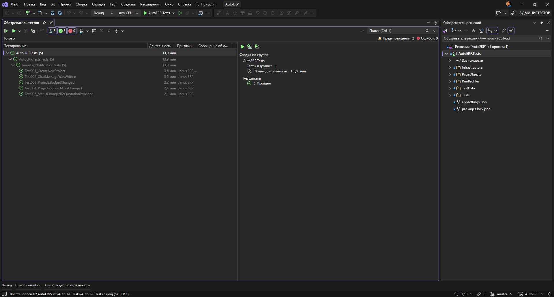Switch to Список ошибок tab

(x=28, y=285)
